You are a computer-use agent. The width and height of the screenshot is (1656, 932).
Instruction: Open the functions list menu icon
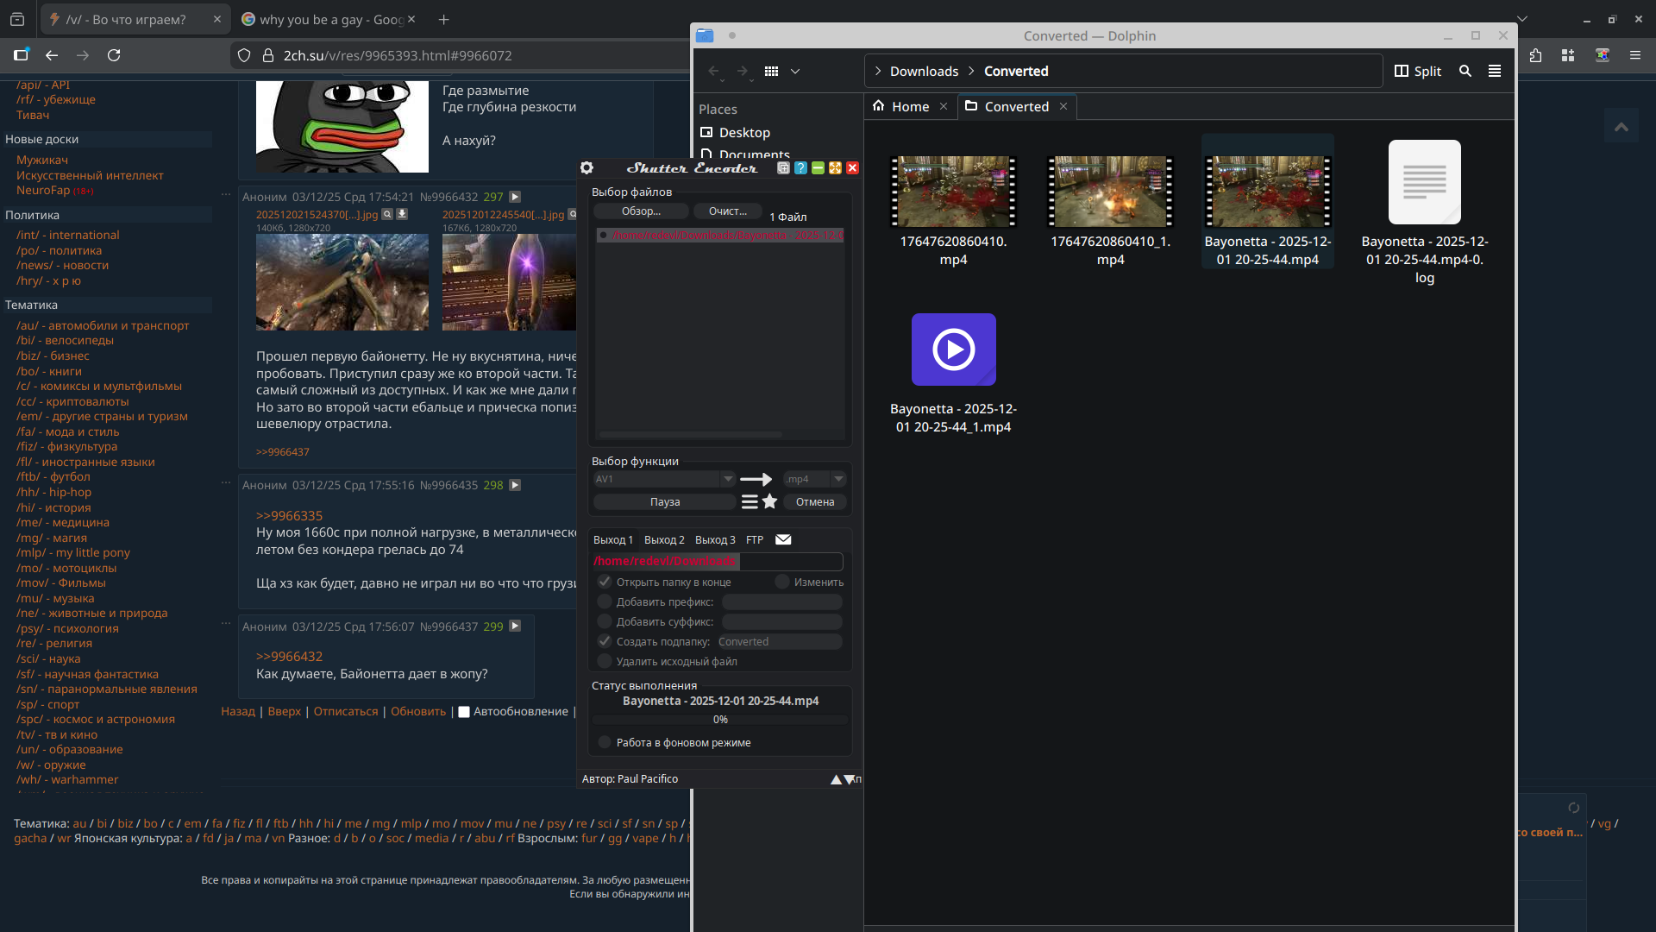click(750, 501)
